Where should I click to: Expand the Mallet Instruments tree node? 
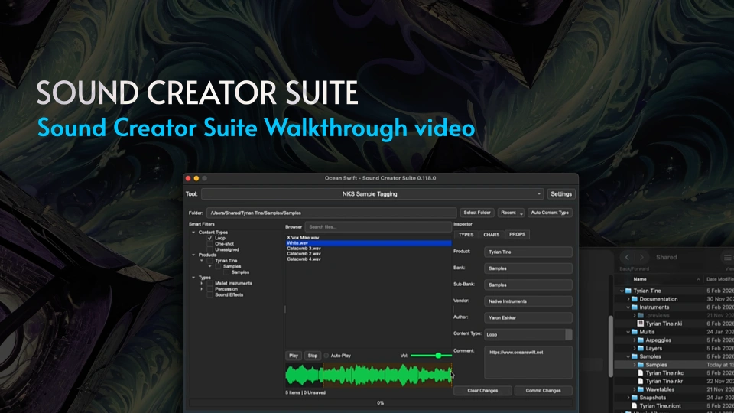pyautogui.click(x=202, y=283)
